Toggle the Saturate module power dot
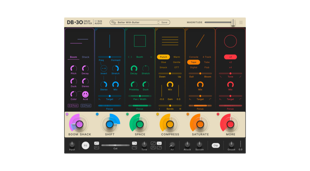Image resolution: width=310 pixels, height=171 pixels. pos(188,114)
